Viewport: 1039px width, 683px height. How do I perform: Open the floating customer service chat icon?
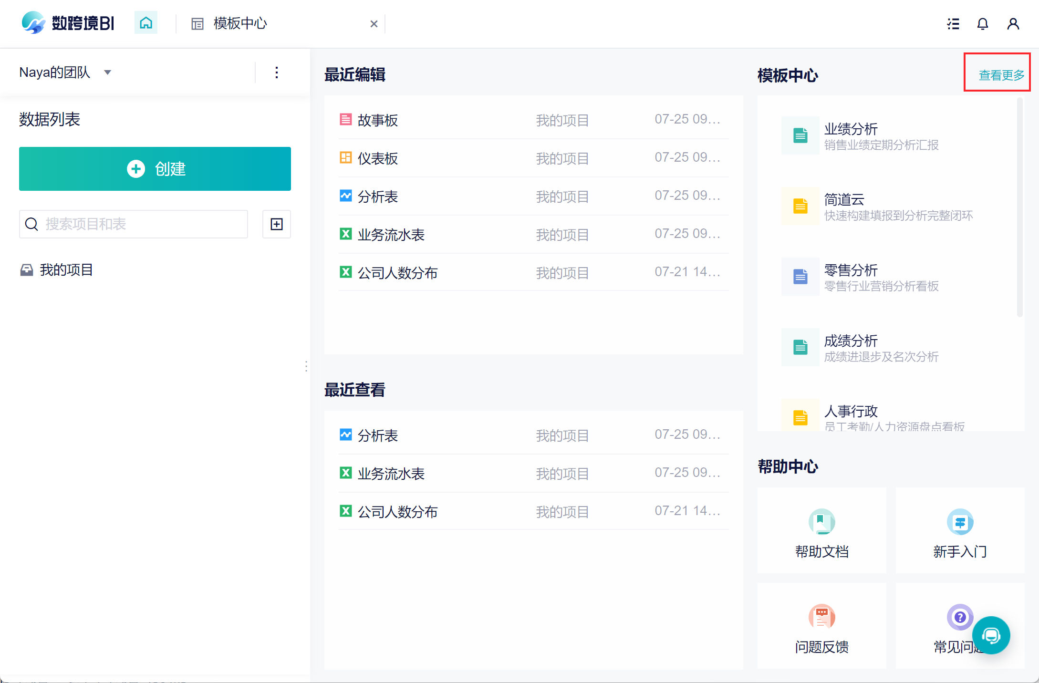pyautogui.click(x=991, y=635)
